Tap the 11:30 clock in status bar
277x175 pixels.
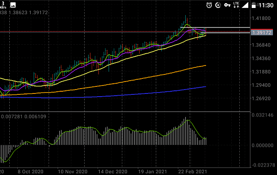pyautogui.click(x=266, y=5)
